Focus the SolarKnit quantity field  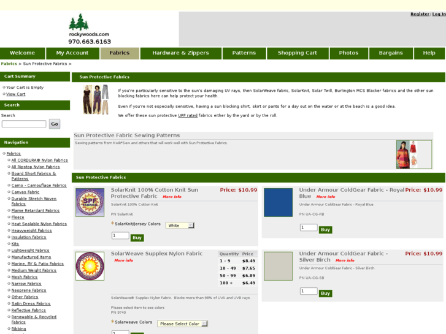(x=120, y=235)
